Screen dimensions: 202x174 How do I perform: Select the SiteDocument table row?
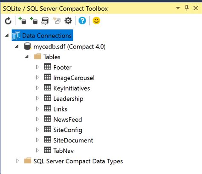click(73, 140)
